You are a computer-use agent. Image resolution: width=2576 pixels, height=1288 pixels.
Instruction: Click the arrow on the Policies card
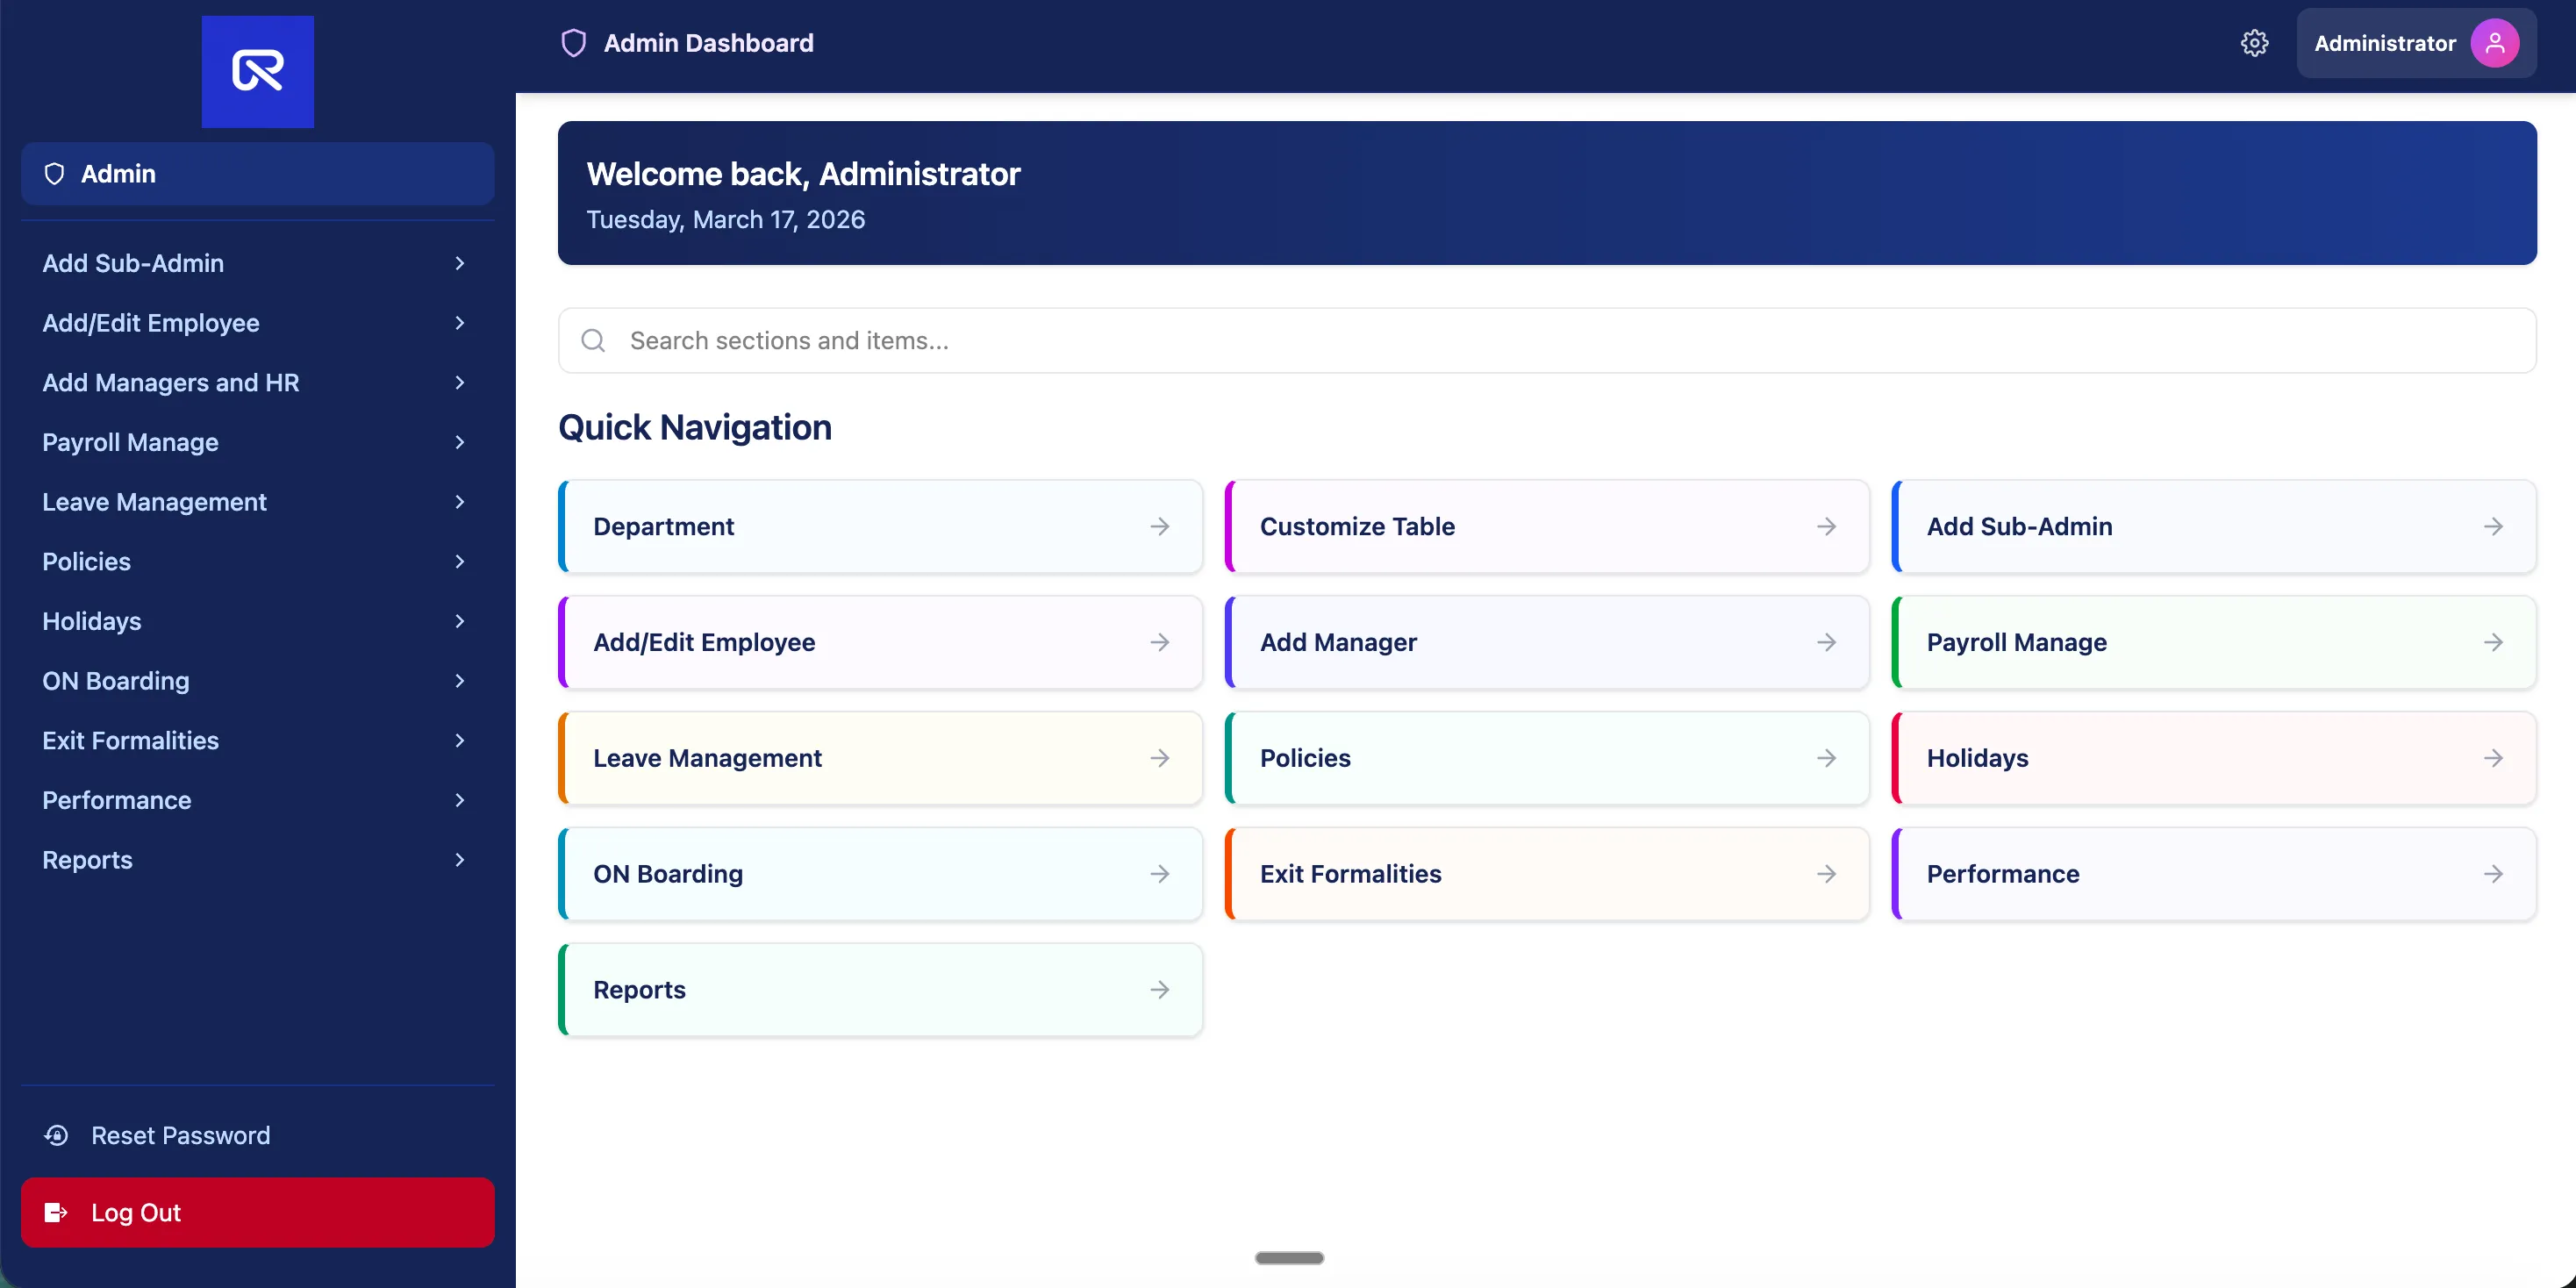click(x=1827, y=758)
